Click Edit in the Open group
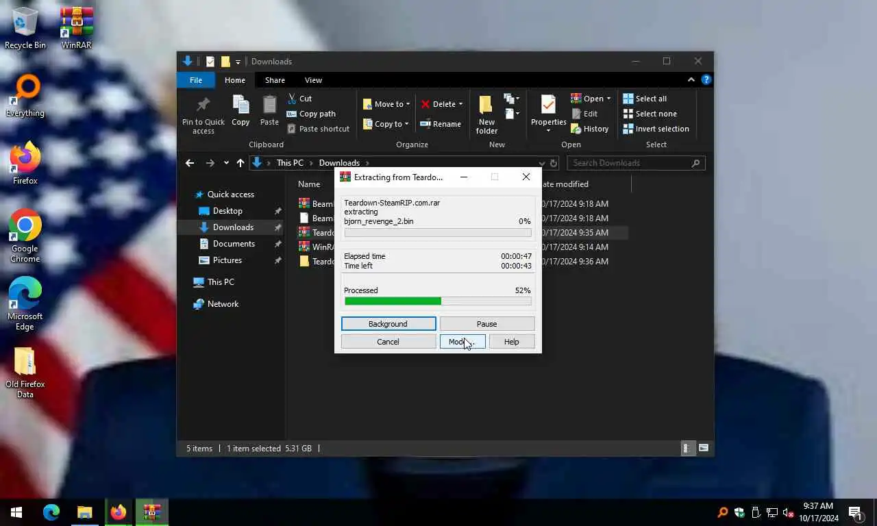This screenshot has height=526, width=877. (584, 114)
